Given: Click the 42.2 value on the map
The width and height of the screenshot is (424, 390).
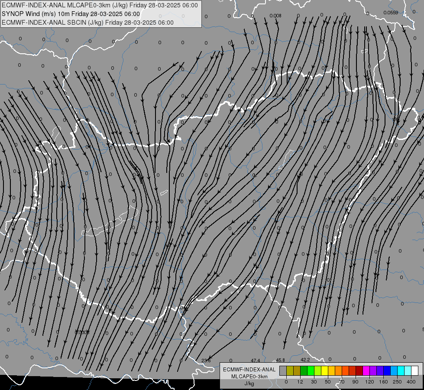Looking at the screenshot, I should coord(305,360).
